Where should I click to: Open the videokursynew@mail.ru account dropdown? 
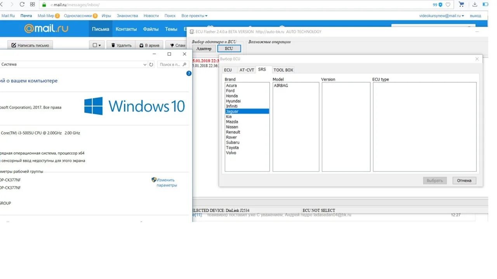coord(442,16)
